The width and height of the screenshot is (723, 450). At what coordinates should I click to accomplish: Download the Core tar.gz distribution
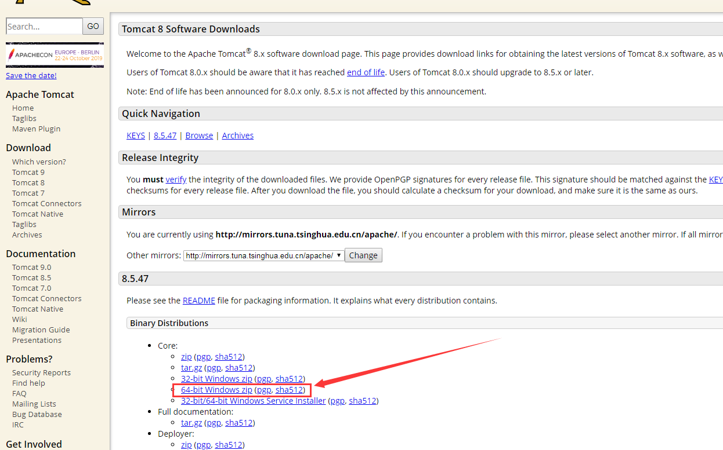192,368
